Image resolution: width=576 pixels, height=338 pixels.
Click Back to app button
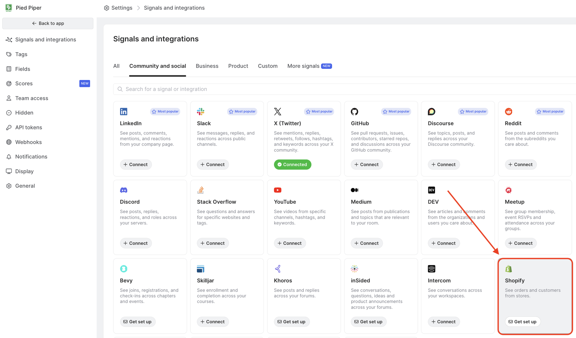click(48, 23)
